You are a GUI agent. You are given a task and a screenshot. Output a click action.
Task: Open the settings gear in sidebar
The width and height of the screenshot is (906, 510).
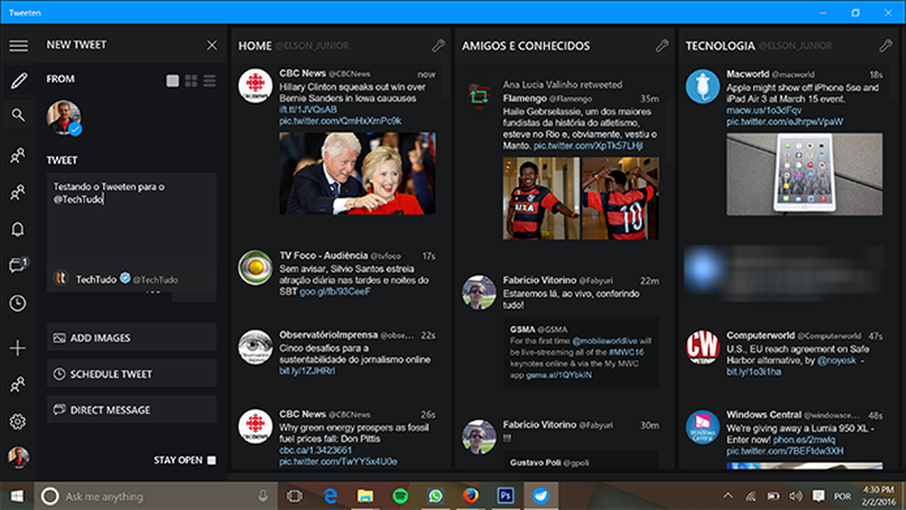(x=17, y=422)
